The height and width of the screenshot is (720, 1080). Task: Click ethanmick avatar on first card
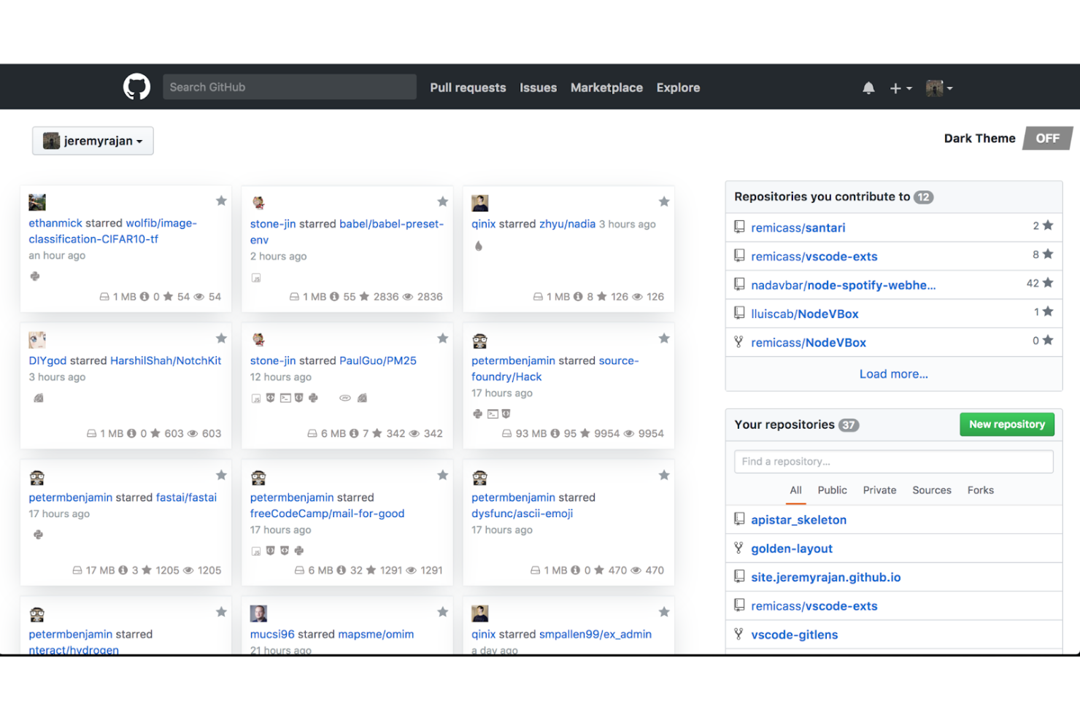(x=37, y=202)
